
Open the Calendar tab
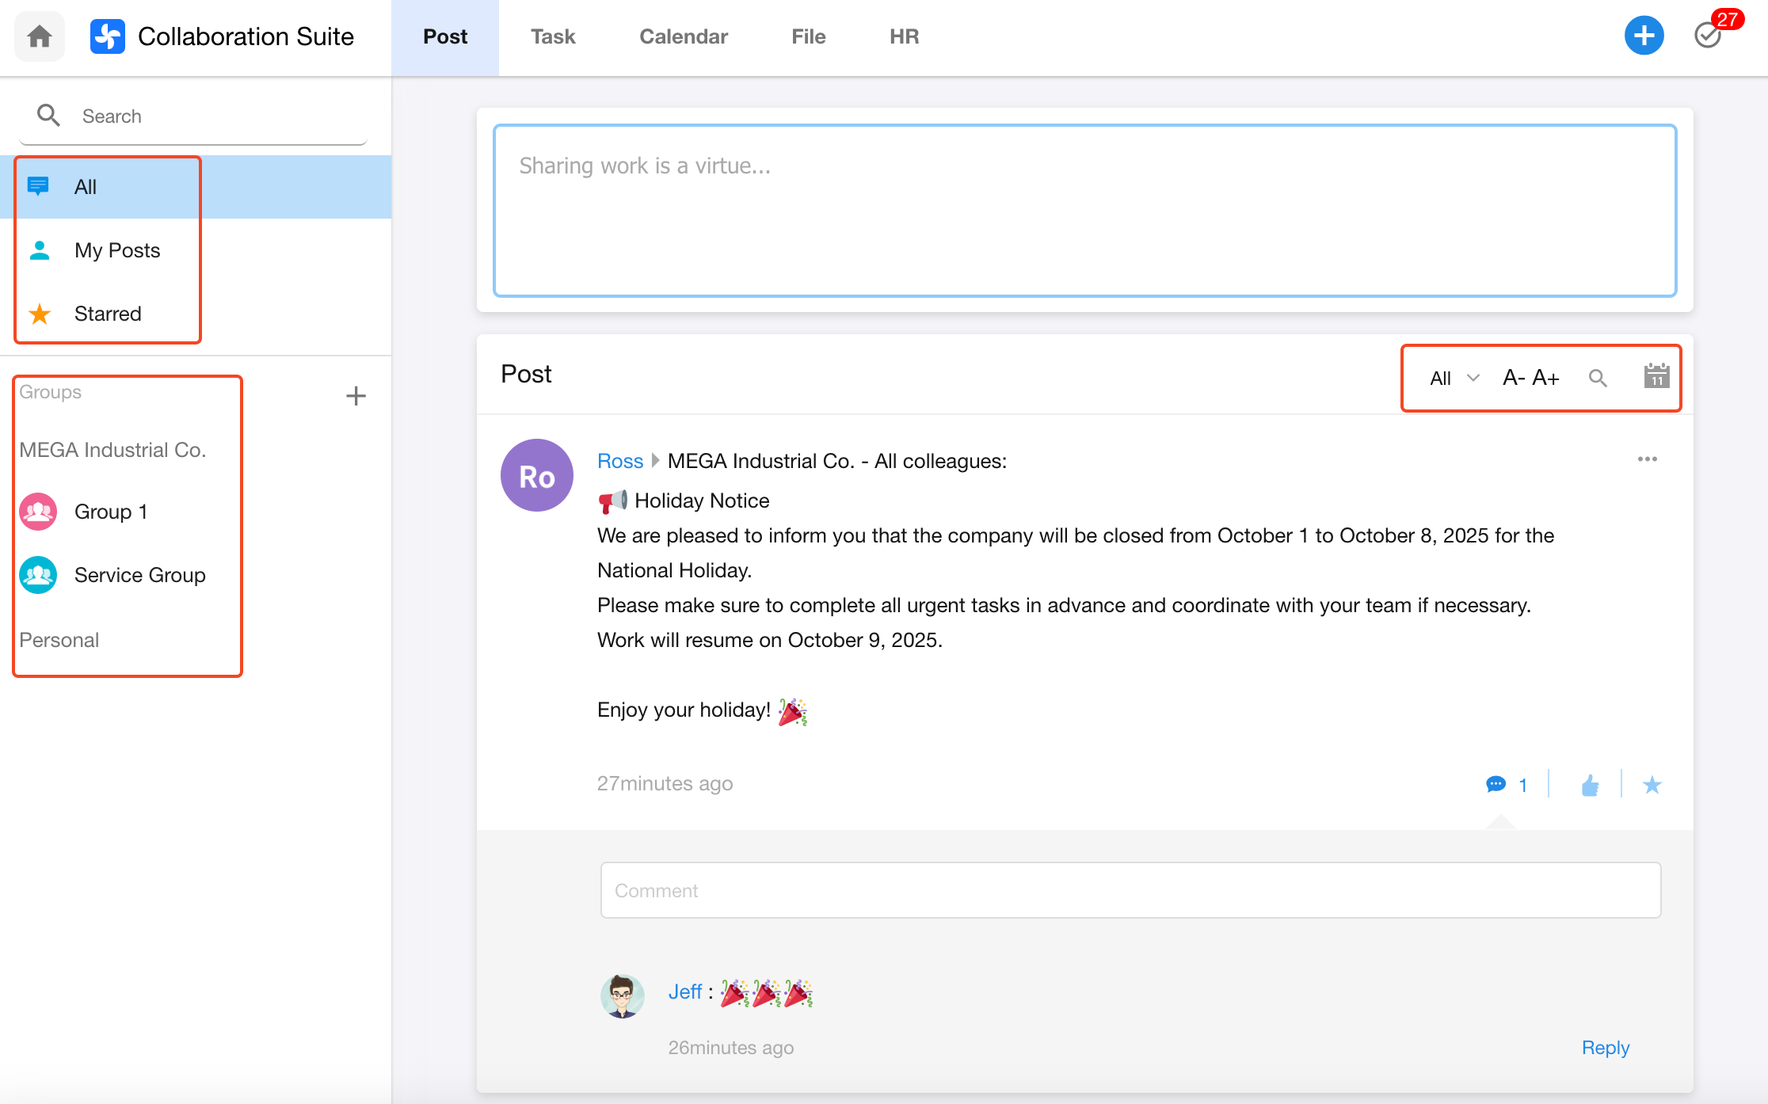tap(683, 36)
